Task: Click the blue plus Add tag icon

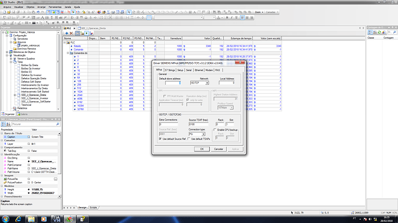Action: (x=67, y=33)
